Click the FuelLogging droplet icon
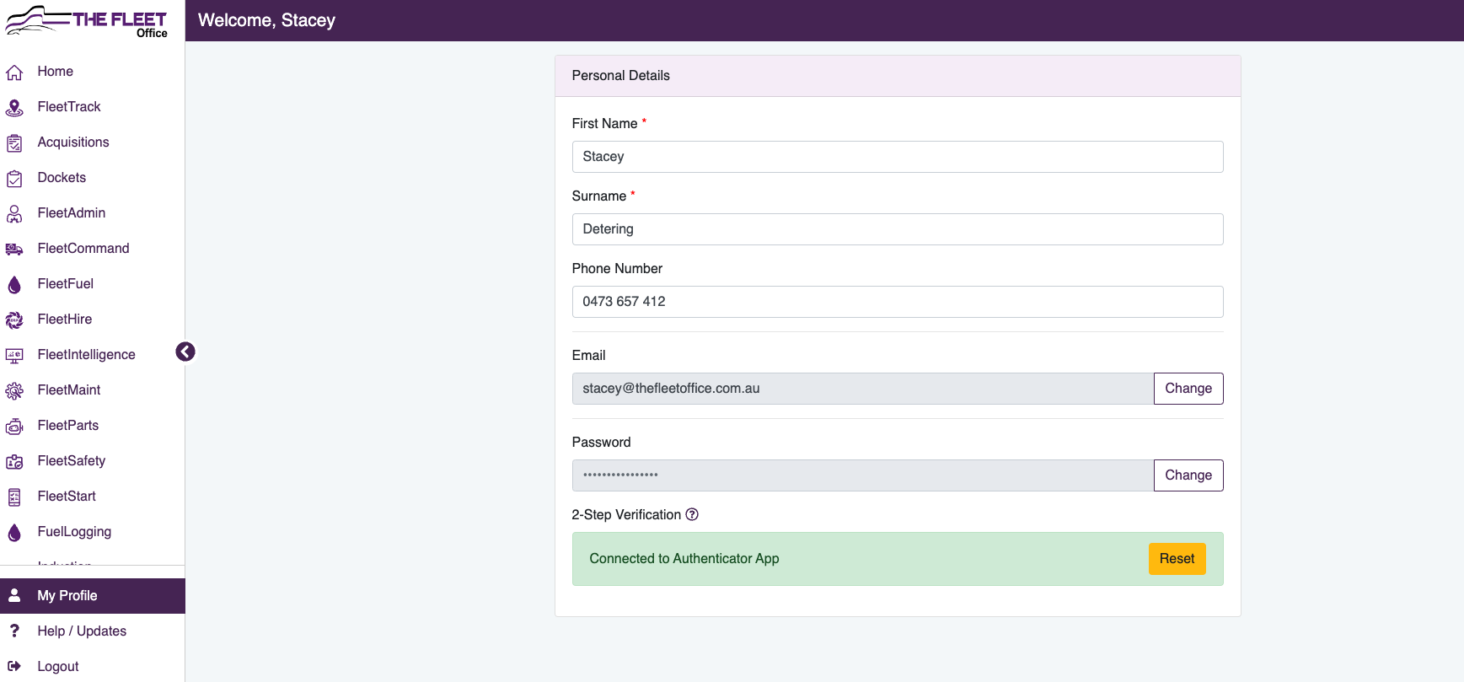1464x682 pixels. 14,533
